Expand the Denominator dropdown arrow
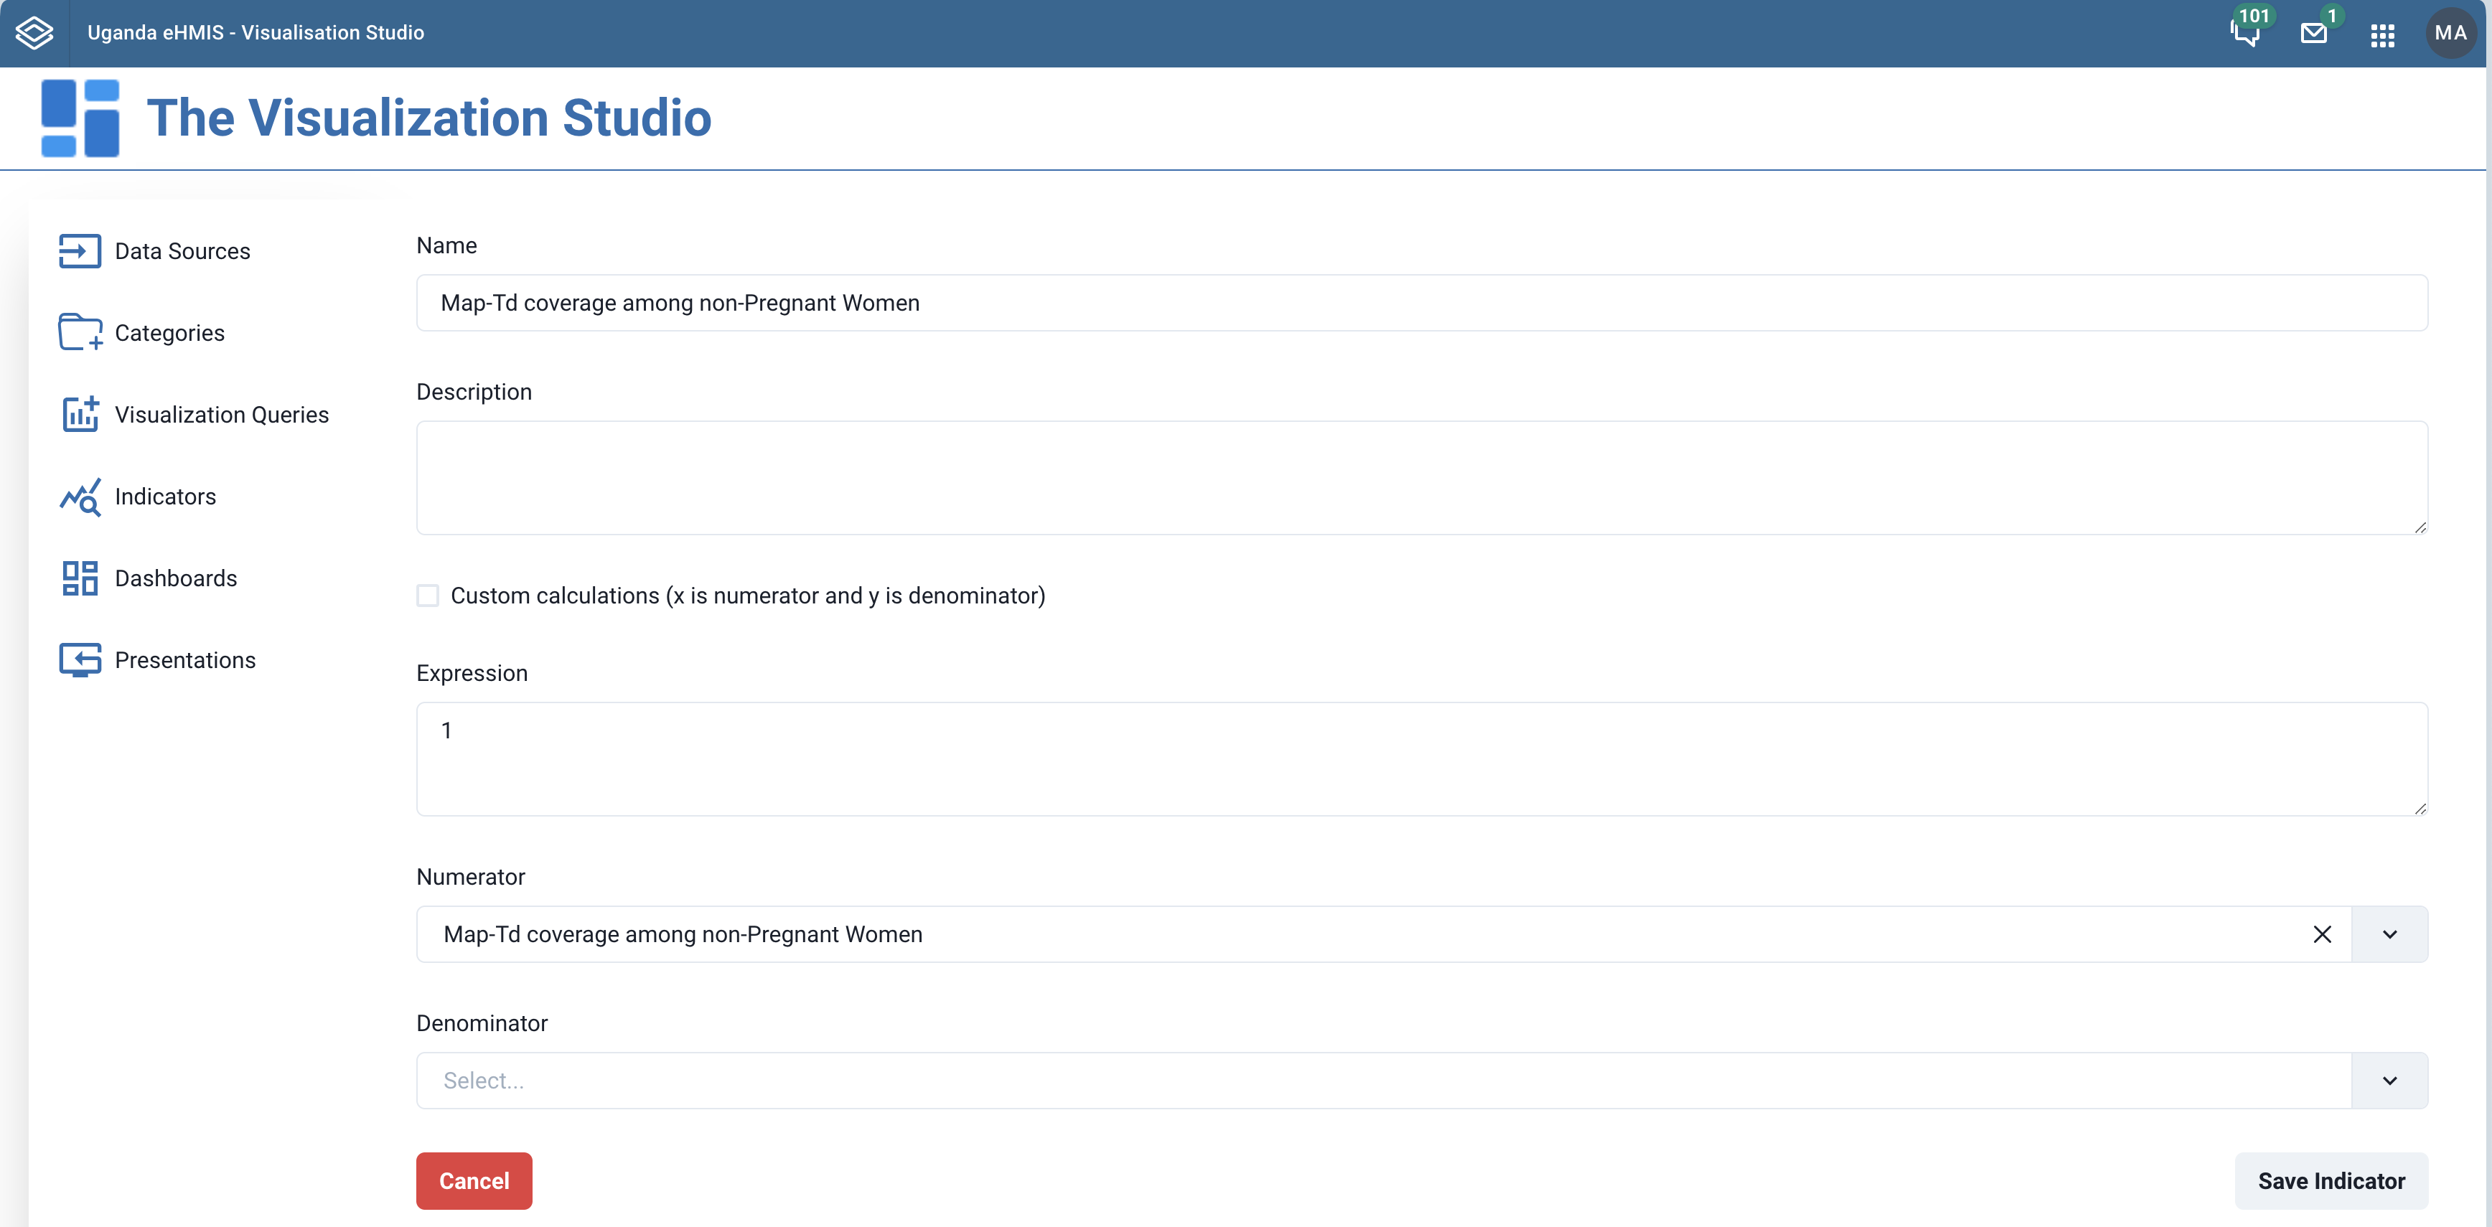The image size is (2492, 1227). click(2389, 1080)
